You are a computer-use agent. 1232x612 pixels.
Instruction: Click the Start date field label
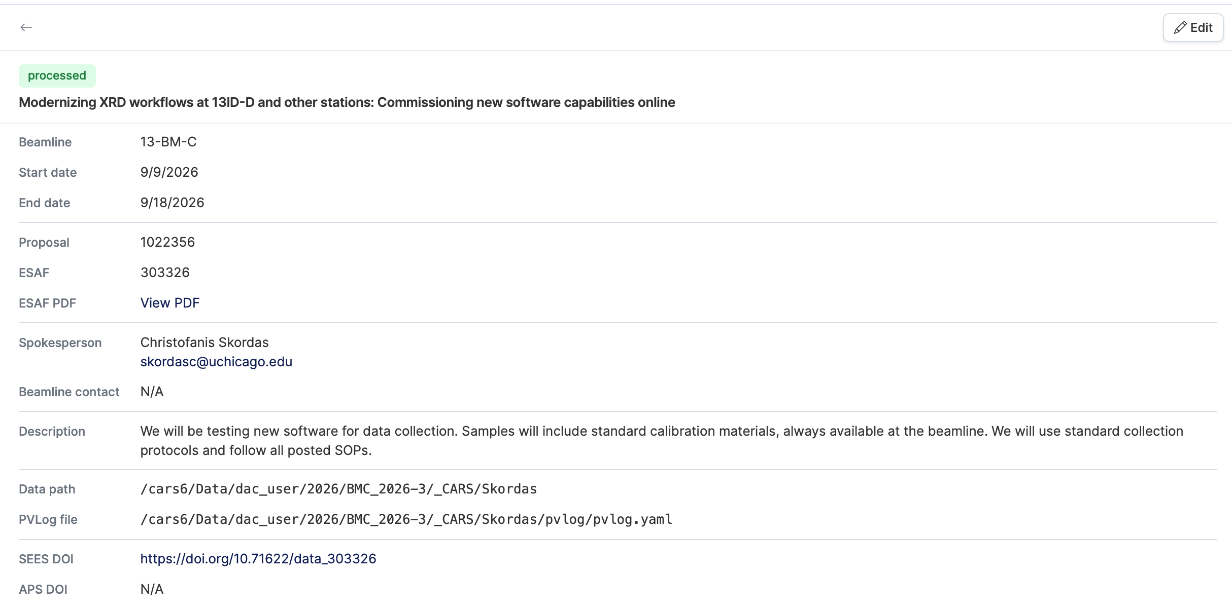[48, 172]
